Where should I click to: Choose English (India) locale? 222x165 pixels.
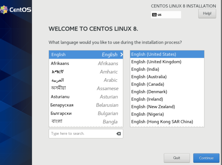click(167, 69)
